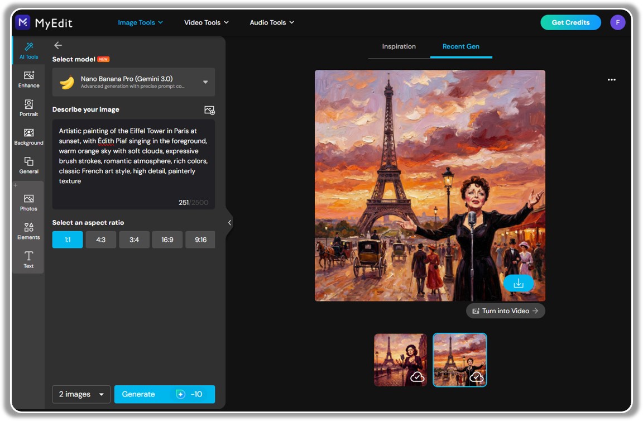Select the first generated image thumbnail

pos(400,360)
